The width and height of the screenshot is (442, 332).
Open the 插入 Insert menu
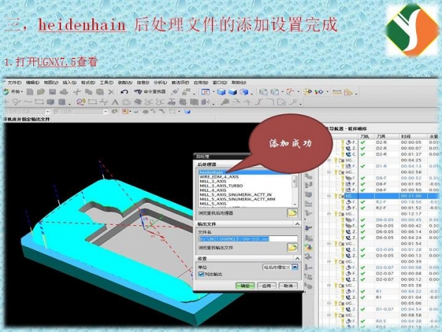[x=69, y=83]
